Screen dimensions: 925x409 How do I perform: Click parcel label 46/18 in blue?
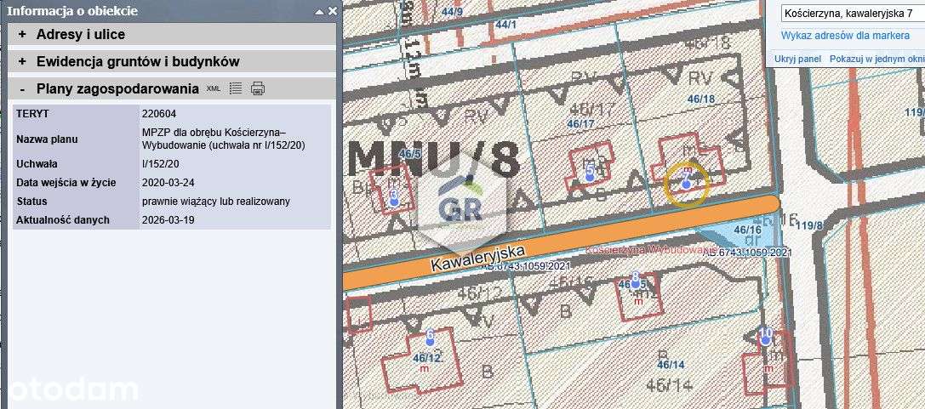point(700,99)
